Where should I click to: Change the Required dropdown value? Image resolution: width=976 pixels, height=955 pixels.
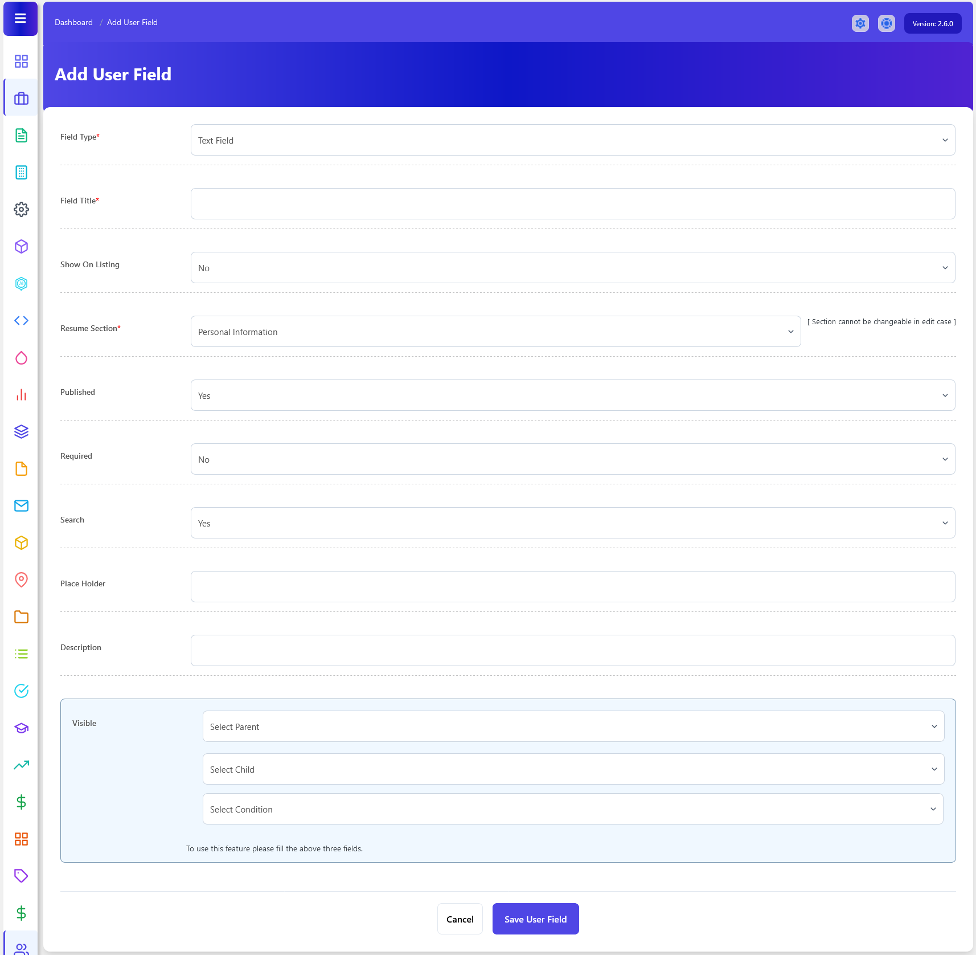pos(572,459)
